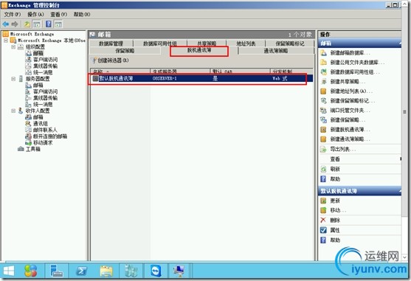This screenshot has height=281, width=411.
Task: Open the TeamViewer icon on the taskbar
Action: pyautogui.click(x=156, y=271)
